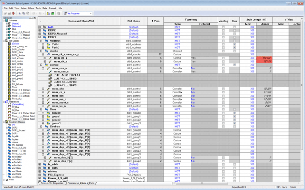Toggle Analog checkbox for the (All) row
The image size is (305, 190).
point(223,27)
